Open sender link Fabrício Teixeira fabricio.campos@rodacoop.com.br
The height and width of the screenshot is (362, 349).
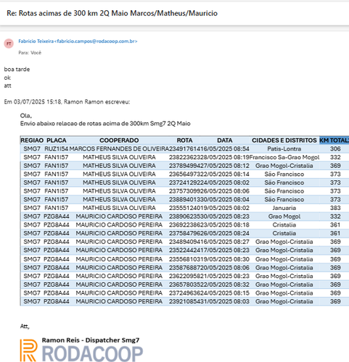tap(78, 41)
